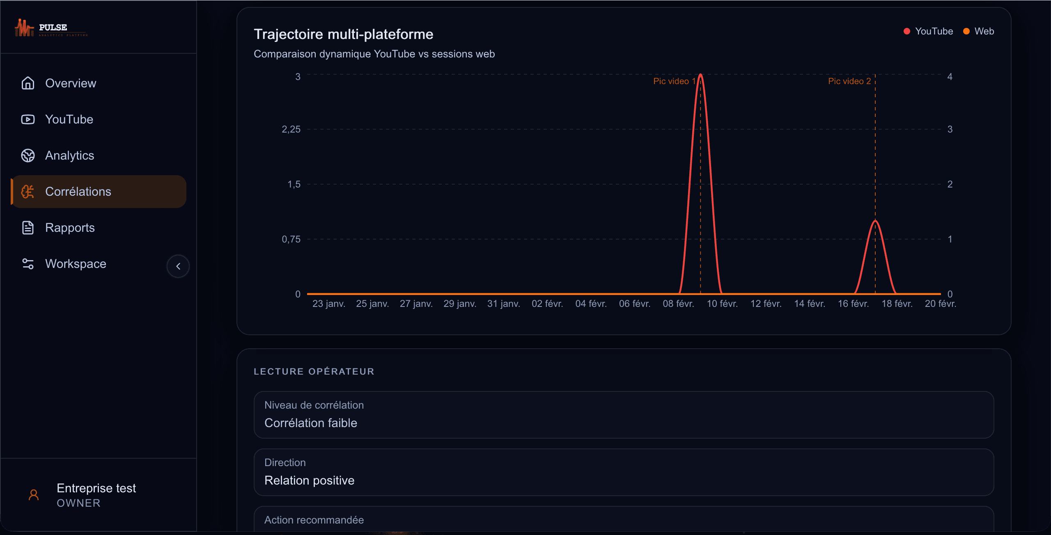Click the Rapports document icon
Image resolution: width=1051 pixels, height=535 pixels.
point(28,228)
